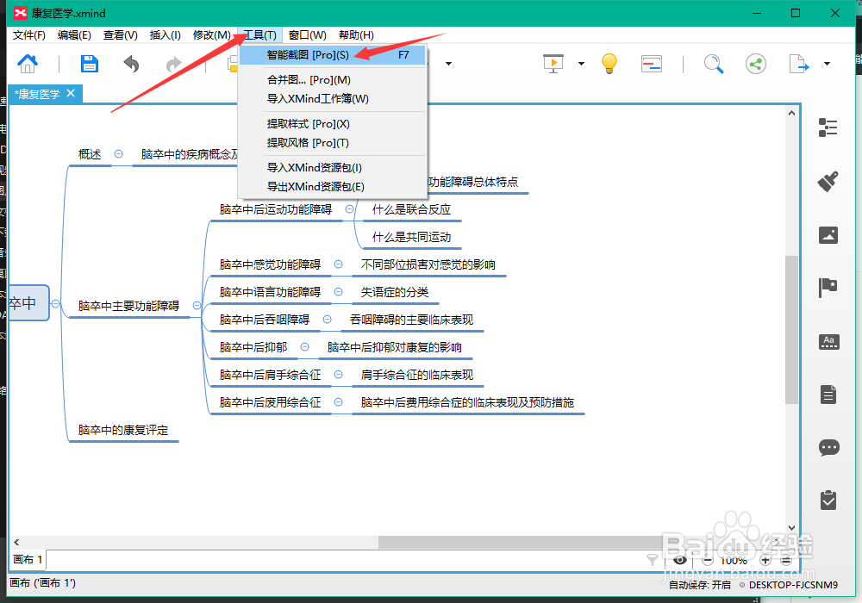Select the 画布 1 sheet tab
The image size is (862, 603).
[x=28, y=560]
